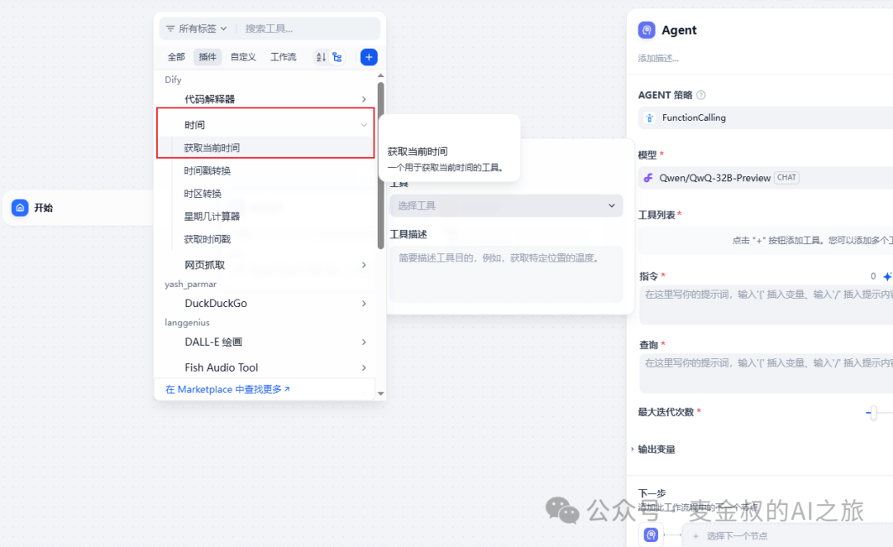Viewport: 893px width, 547px height.
Task: Click the AGENT strategy help icon
Action: [x=701, y=95]
